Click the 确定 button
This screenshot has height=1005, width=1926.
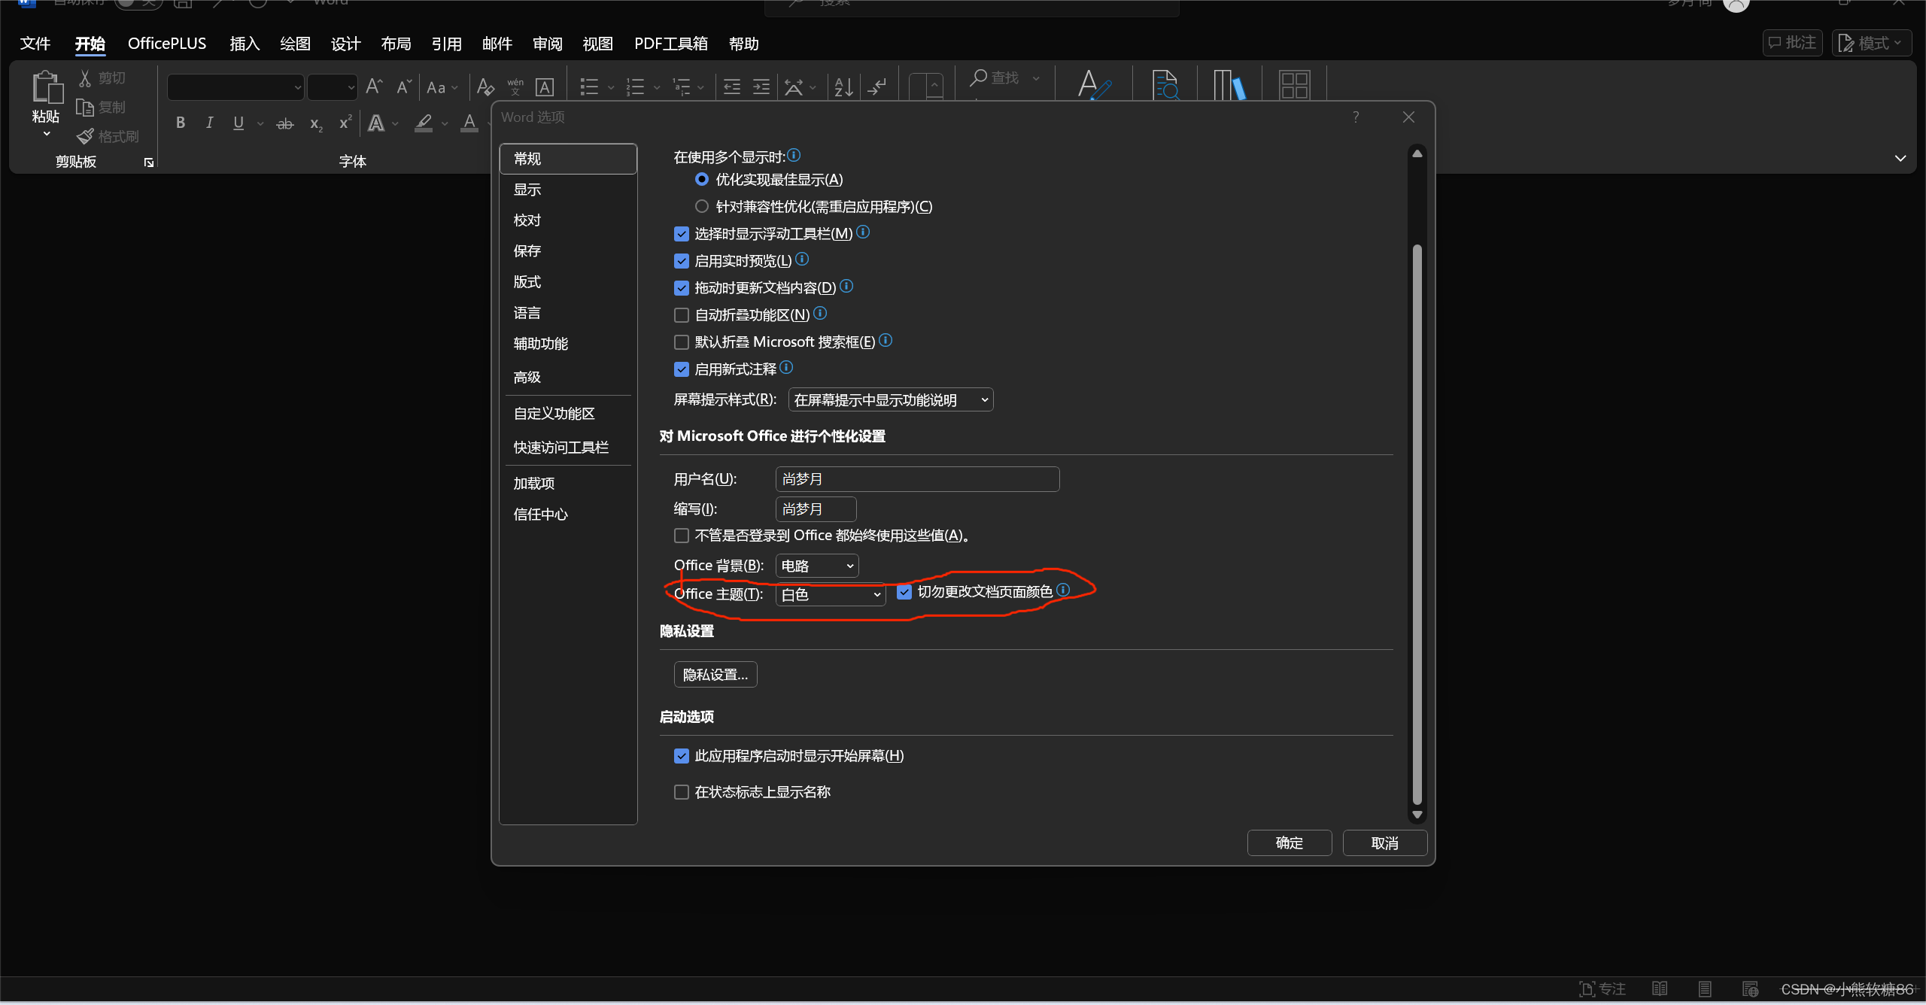click(1289, 843)
